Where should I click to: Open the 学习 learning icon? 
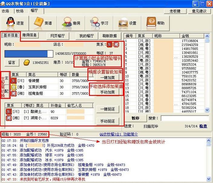95,22
